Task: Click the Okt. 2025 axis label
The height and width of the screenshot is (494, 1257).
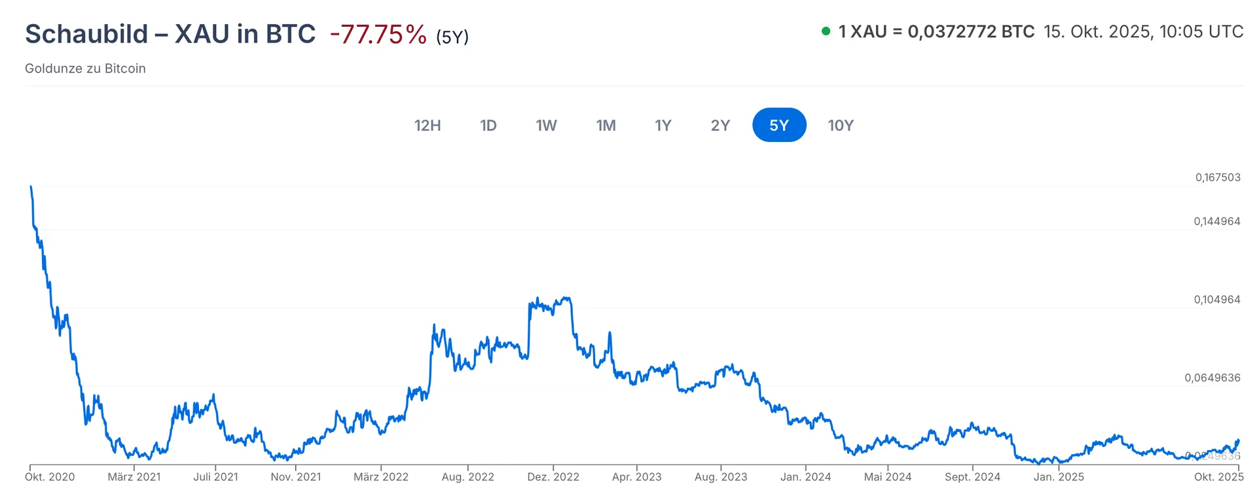Action: (x=1218, y=477)
